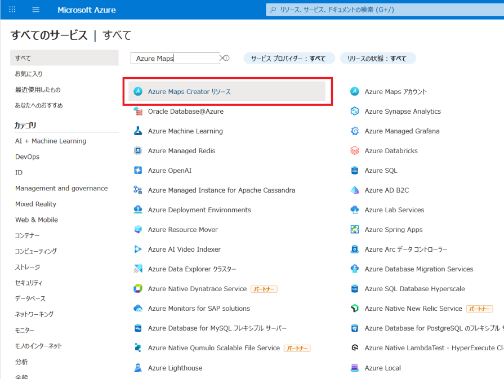The height and width of the screenshot is (379, 504).
Task: Click the Azure Managed Grafana icon
Action: (355, 131)
